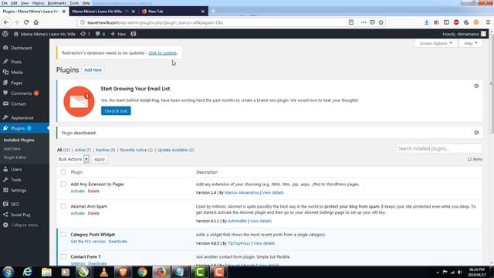The height and width of the screenshot is (278, 494).
Task: Click Add New plugin button
Action: click(x=93, y=70)
